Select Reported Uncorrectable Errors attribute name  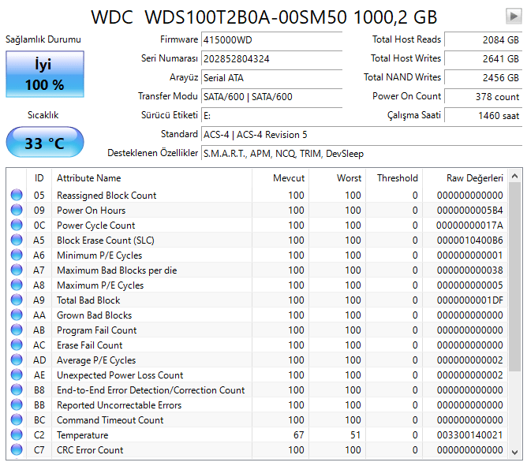click(119, 404)
